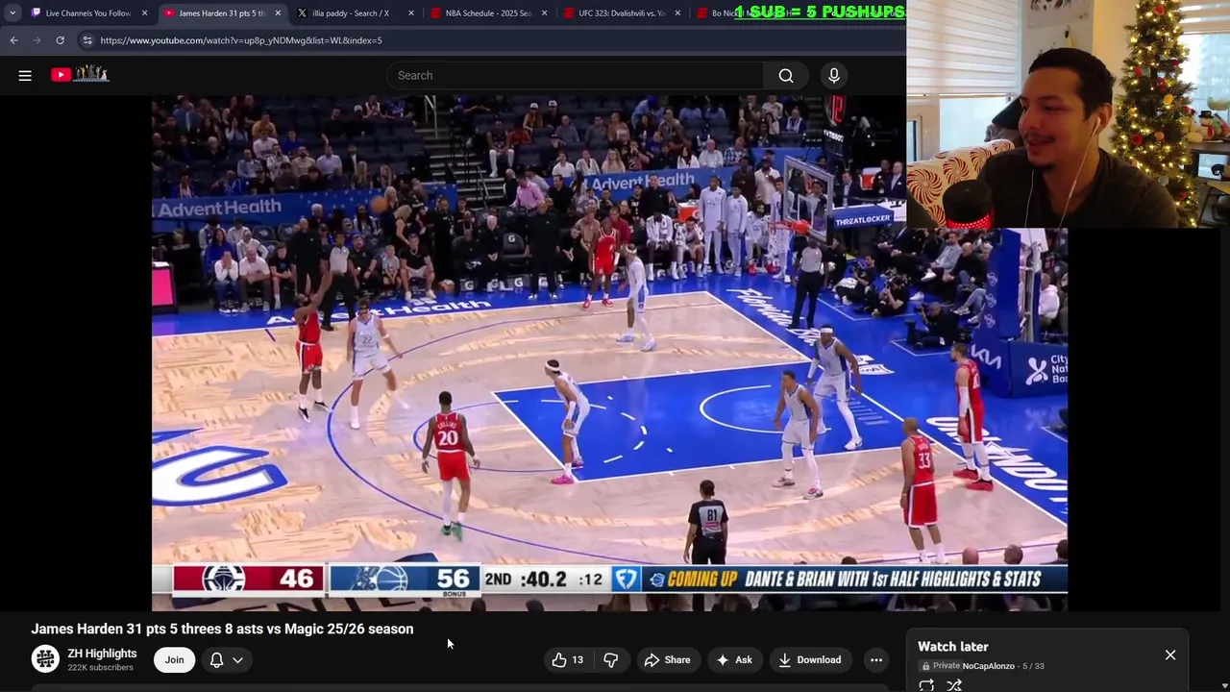This screenshot has width=1230, height=692.
Task: Go back with browser back arrow
Action: point(13,40)
